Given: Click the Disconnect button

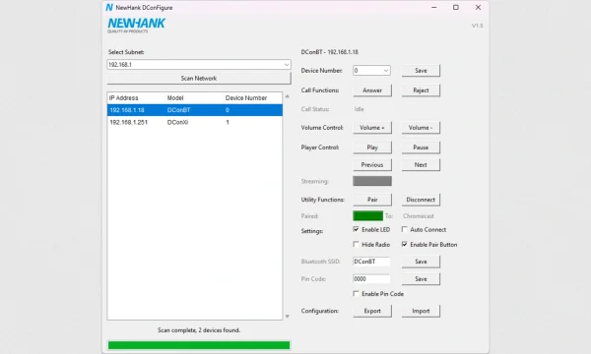Looking at the screenshot, I should tap(421, 200).
